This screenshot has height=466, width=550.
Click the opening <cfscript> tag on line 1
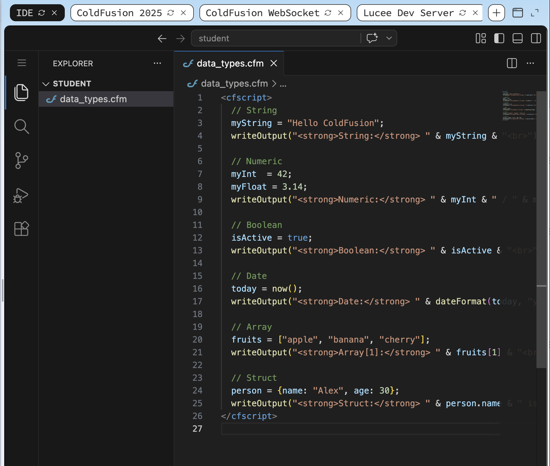point(246,97)
